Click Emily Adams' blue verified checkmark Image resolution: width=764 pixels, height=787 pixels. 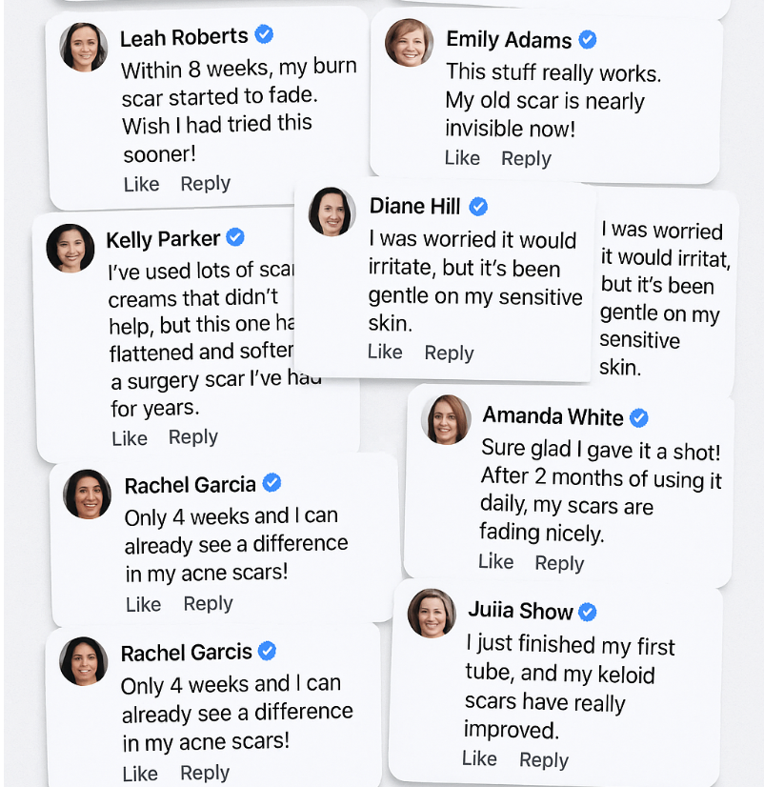click(589, 39)
